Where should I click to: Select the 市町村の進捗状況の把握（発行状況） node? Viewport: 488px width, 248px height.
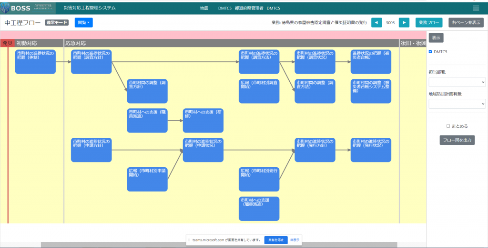[371, 150]
